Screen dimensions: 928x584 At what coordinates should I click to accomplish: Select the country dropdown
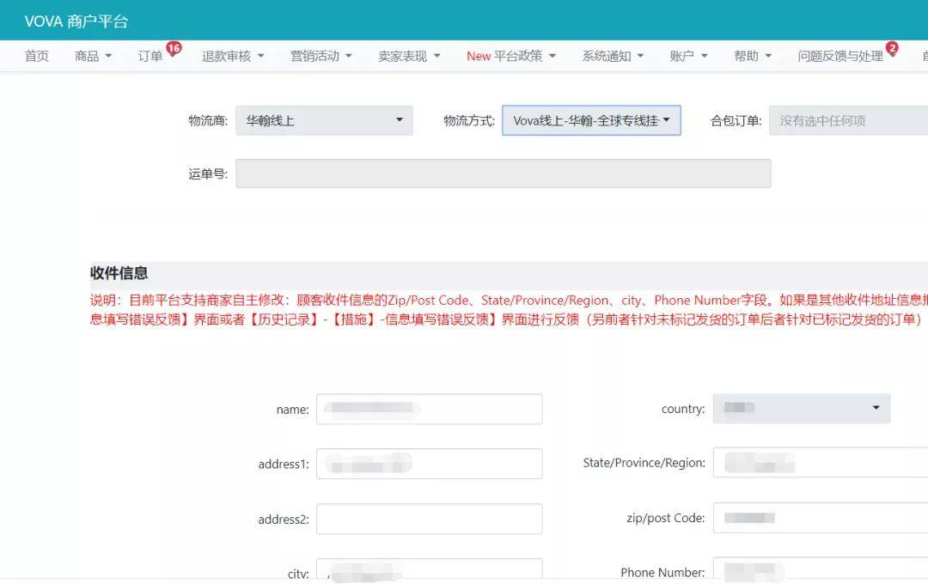(x=802, y=408)
